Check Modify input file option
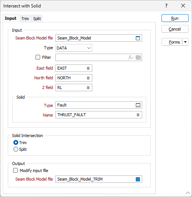 tap(16, 171)
